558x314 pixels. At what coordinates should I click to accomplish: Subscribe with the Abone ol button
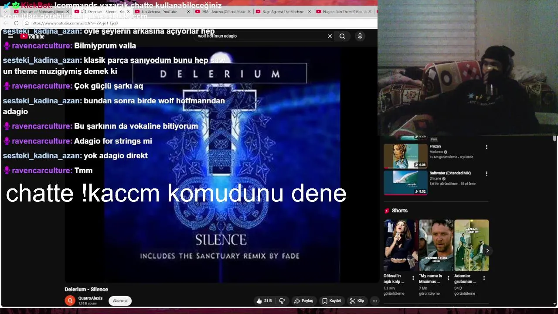(120, 300)
